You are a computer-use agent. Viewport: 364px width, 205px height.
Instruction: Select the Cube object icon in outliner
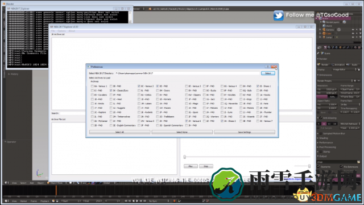[324, 34]
